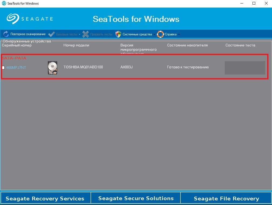
Task: Close the SeaTools for Windows window
Action: click(x=266, y=3)
